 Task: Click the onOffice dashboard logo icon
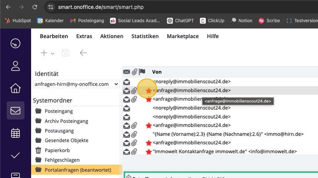pos(15,43)
